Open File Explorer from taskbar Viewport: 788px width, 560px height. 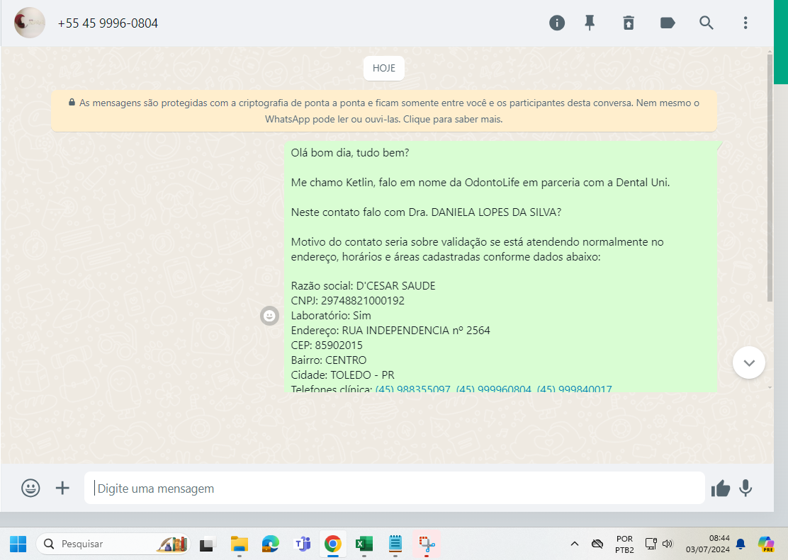[x=240, y=544]
